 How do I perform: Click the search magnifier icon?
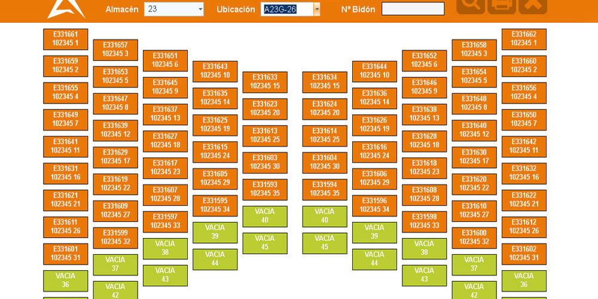pos(470,4)
